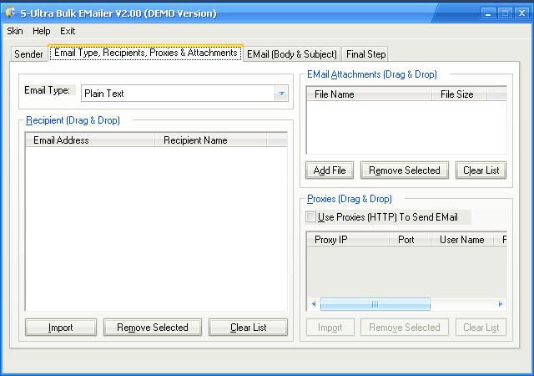Click left arrow of proxy list scrollbar

[x=314, y=304]
